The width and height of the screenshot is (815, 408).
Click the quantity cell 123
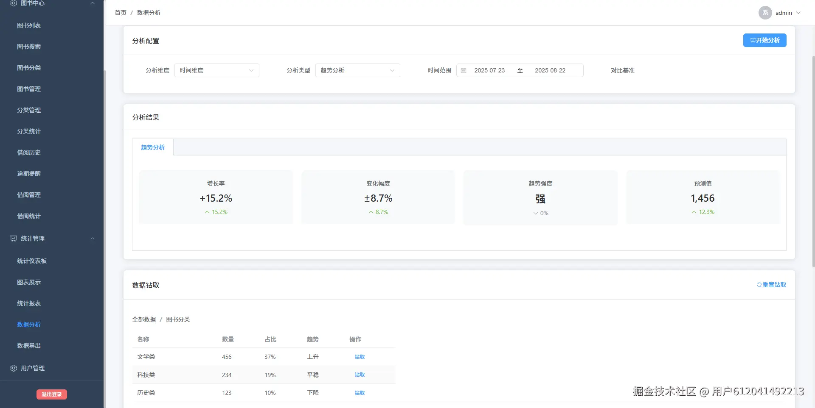(227, 393)
